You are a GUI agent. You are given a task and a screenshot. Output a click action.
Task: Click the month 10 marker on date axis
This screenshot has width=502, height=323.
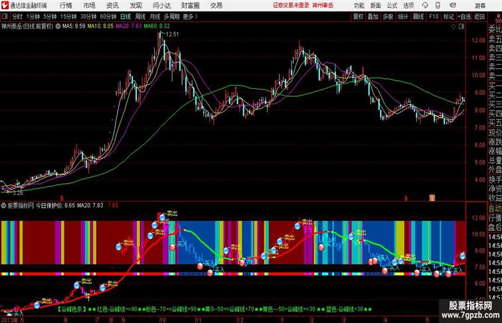pyautogui.click(x=163, y=320)
